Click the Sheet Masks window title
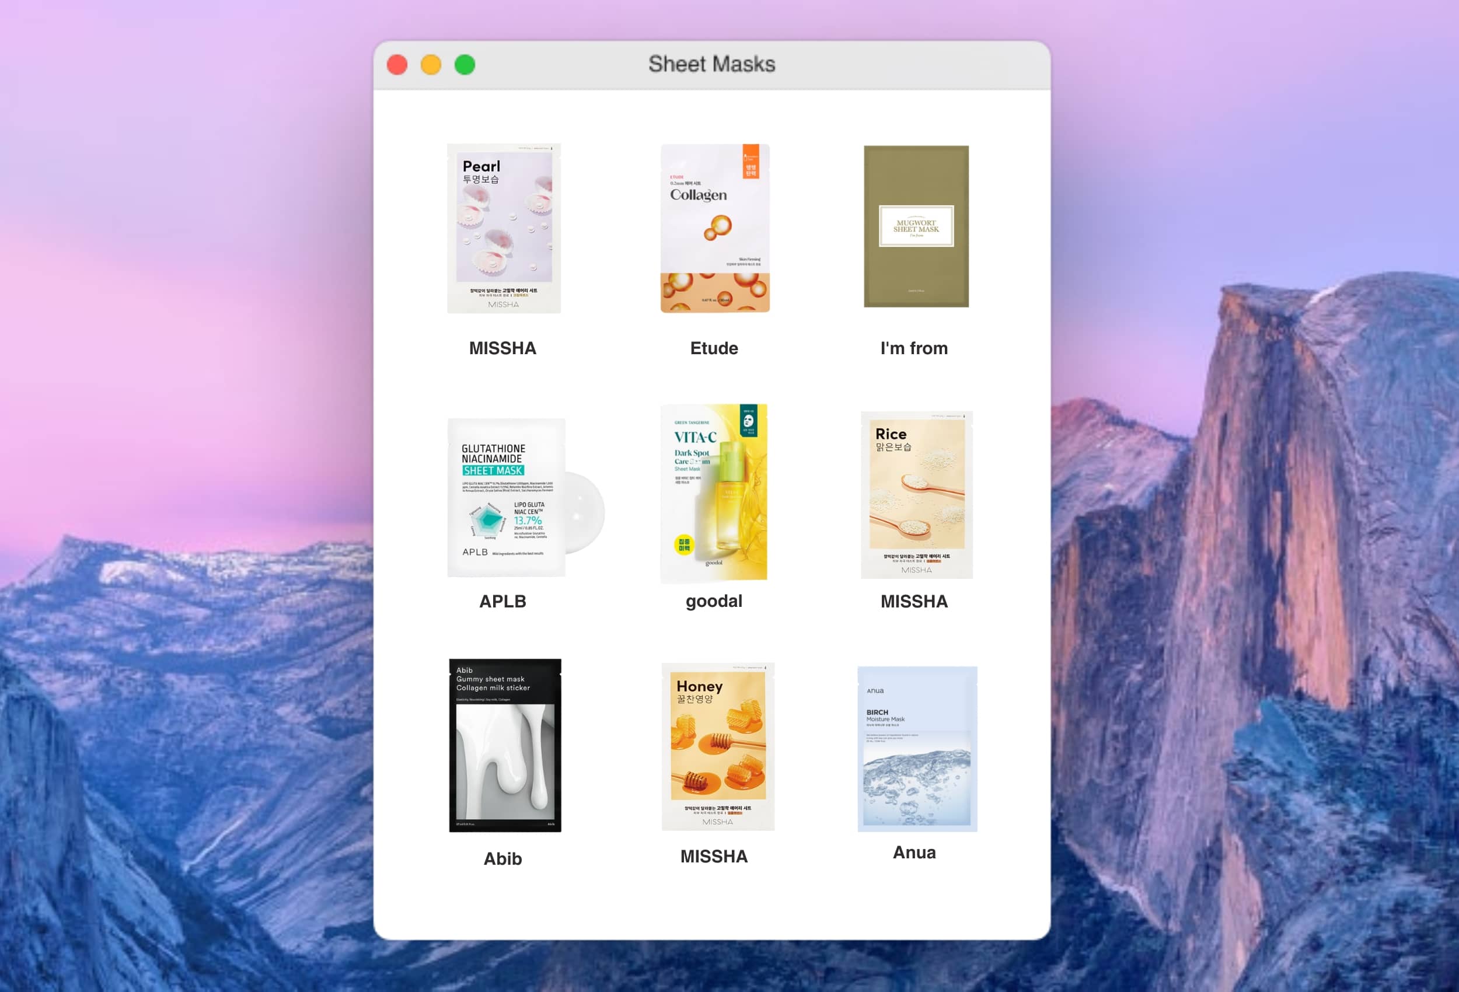Image resolution: width=1459 pixels, height=992 pixels. [711, 64]
